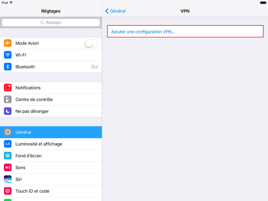Open Ajouter une configuration VPN
268x201 pixels.
coord(143,32)
